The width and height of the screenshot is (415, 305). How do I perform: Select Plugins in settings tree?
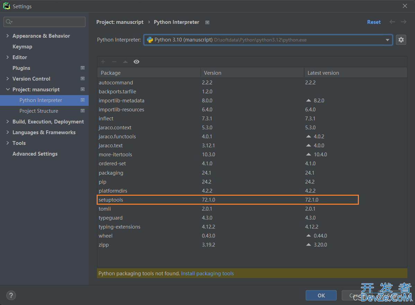point(21,68)
